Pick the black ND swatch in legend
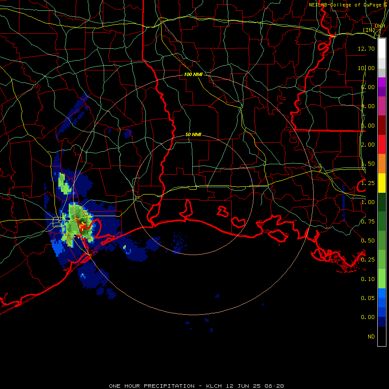 [x=382, y=336]
